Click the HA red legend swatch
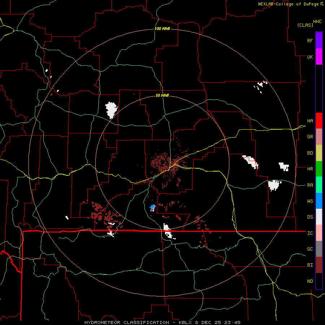Image resolution: width=325 pixels, height=325 pixels. [x=319, y=121]
